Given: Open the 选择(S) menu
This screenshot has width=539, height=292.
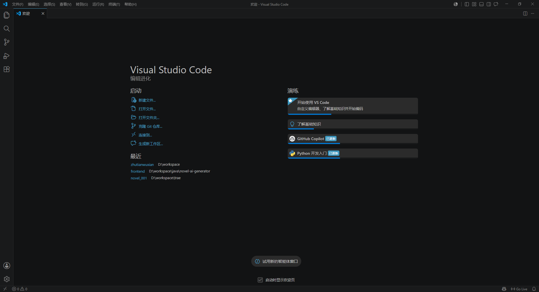Looking at the screenshot, I should click(x=49, y=4).
